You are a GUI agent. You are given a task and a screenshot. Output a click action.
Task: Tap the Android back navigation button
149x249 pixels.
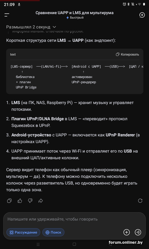(x=110, y=244)
